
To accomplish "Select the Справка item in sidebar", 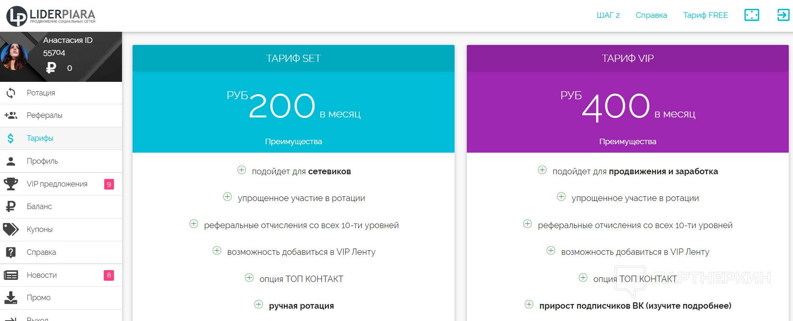I will pyautogui.click(x=41, y=252).
